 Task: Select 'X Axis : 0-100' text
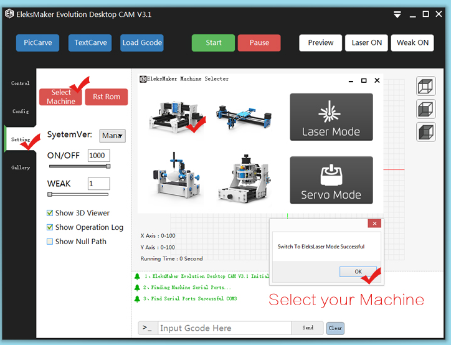tap(158, 236)
